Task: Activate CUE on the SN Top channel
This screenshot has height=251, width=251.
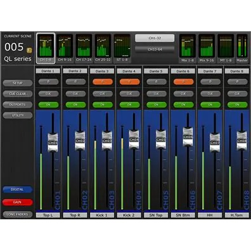Action: click(x=157, y=94)
